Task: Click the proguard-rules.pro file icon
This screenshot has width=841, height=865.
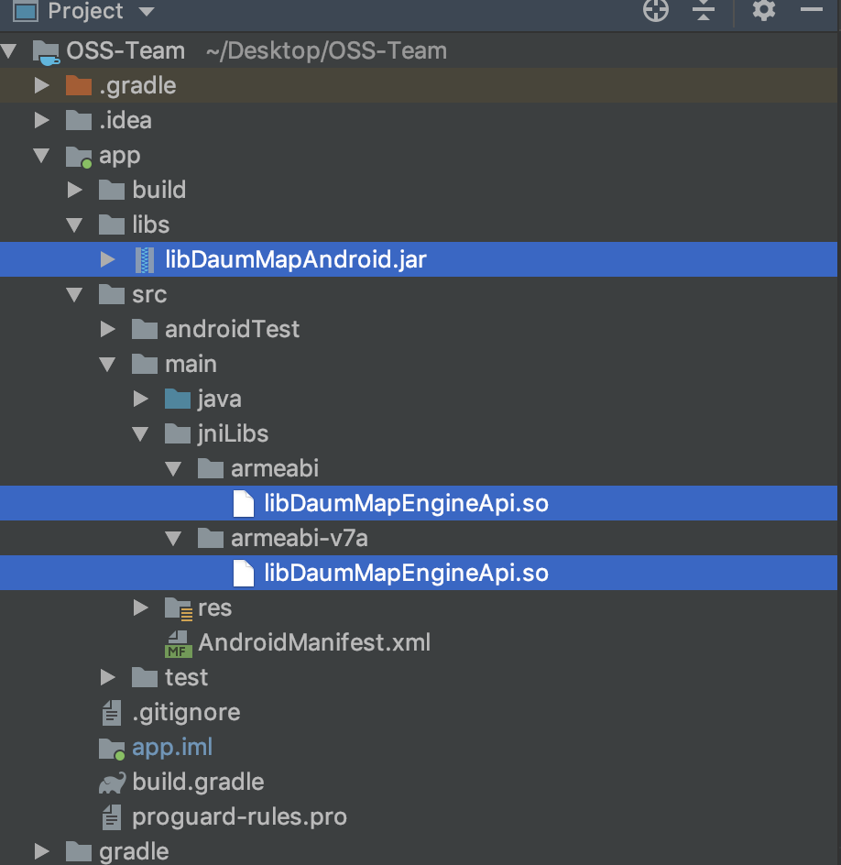Action: [112, 817]
